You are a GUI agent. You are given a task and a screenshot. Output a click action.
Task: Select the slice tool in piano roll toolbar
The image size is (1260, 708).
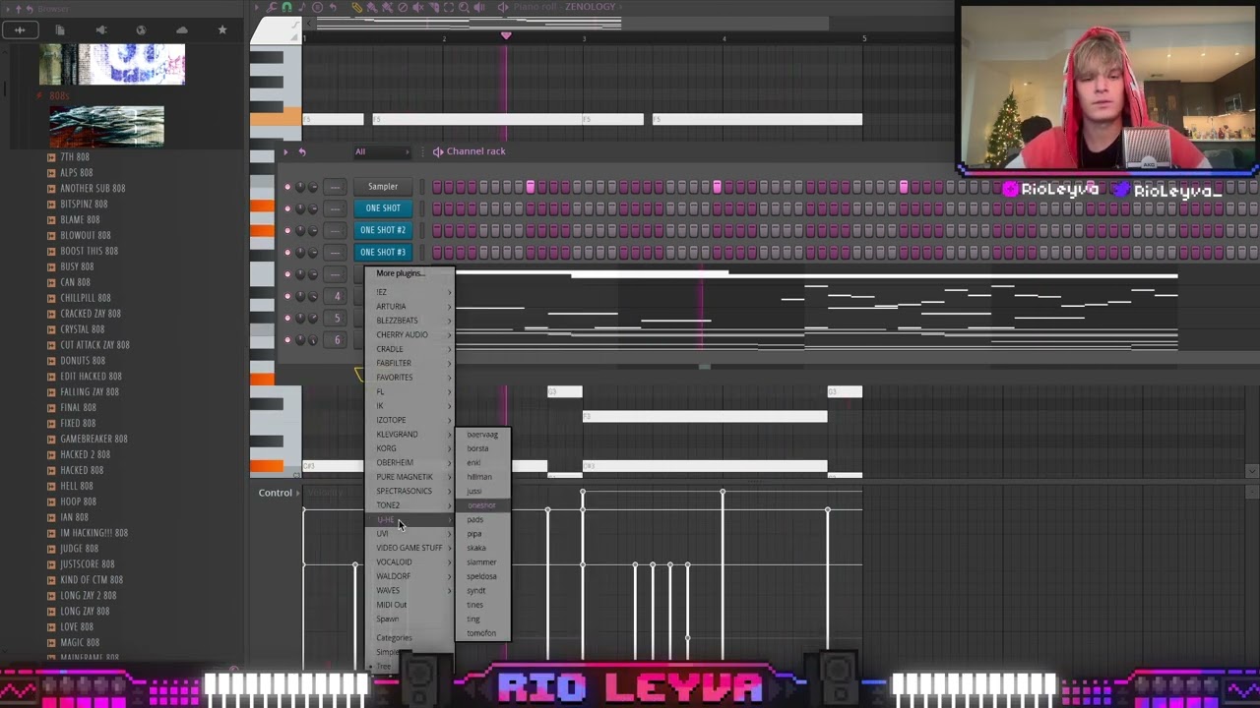click(x=434, y=7)
